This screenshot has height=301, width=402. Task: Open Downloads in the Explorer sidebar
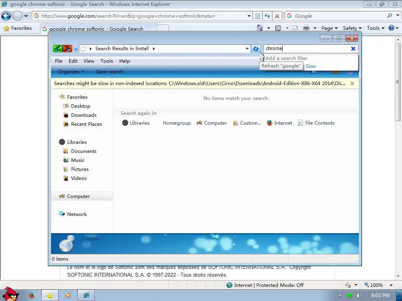point(80,115)
